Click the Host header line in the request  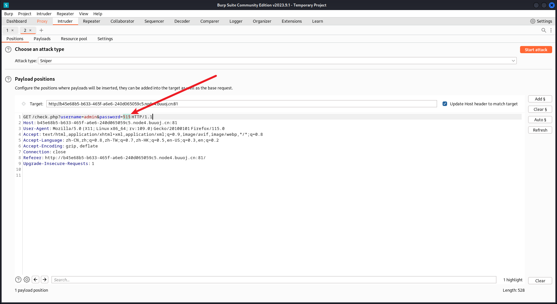pyautogui.click(x=100, y=123)
